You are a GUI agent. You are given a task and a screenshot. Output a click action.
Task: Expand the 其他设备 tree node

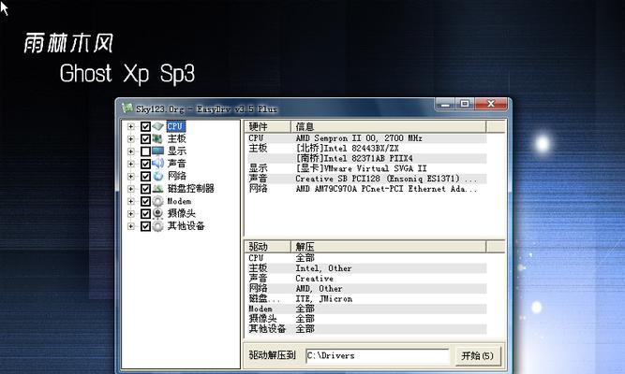click(131, 226)
